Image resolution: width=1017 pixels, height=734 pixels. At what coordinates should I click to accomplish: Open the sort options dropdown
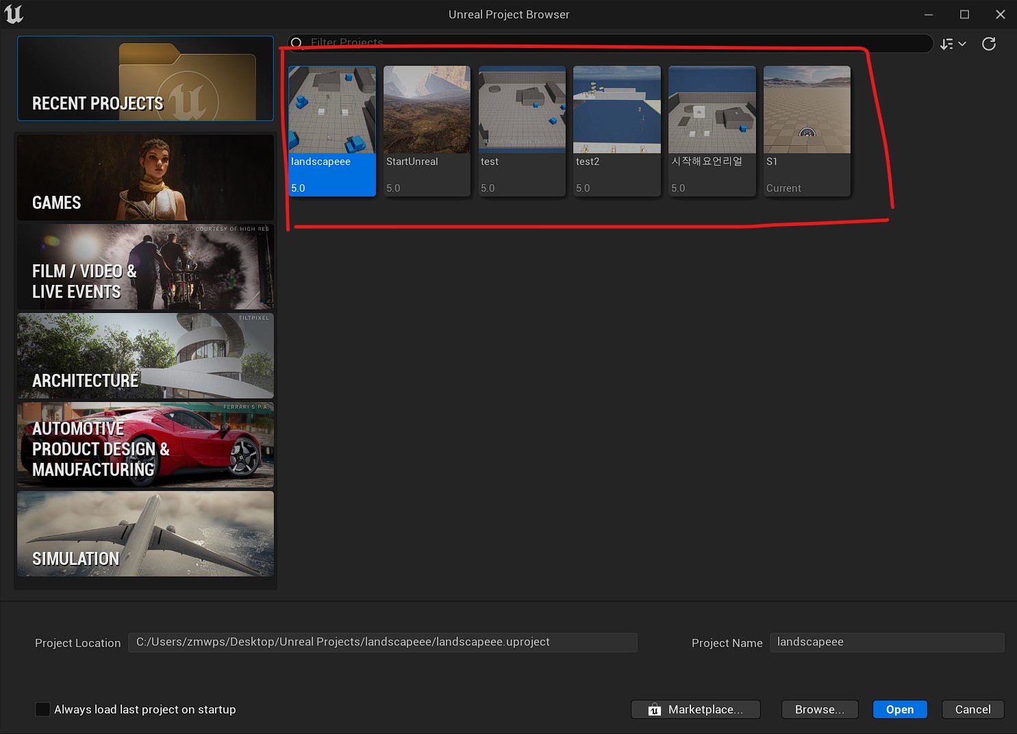point(953,44)
